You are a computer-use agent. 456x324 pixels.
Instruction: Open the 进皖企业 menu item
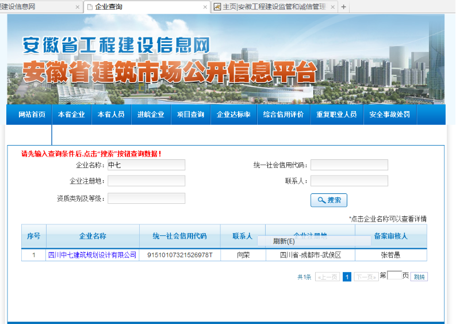click(151, 115)
